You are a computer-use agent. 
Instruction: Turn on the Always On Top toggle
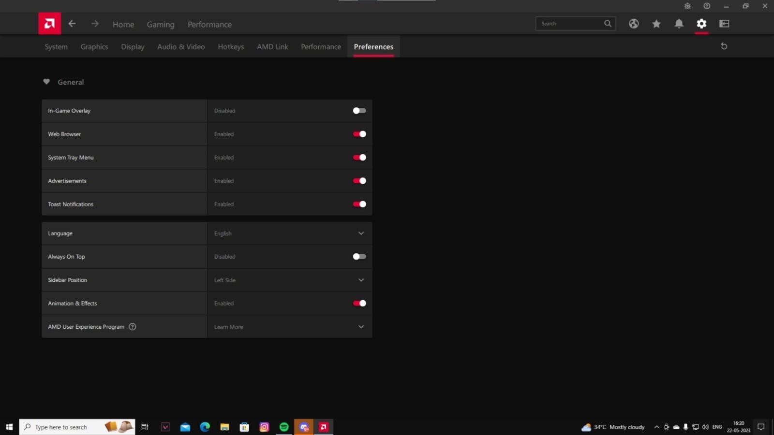pos(359,257)
